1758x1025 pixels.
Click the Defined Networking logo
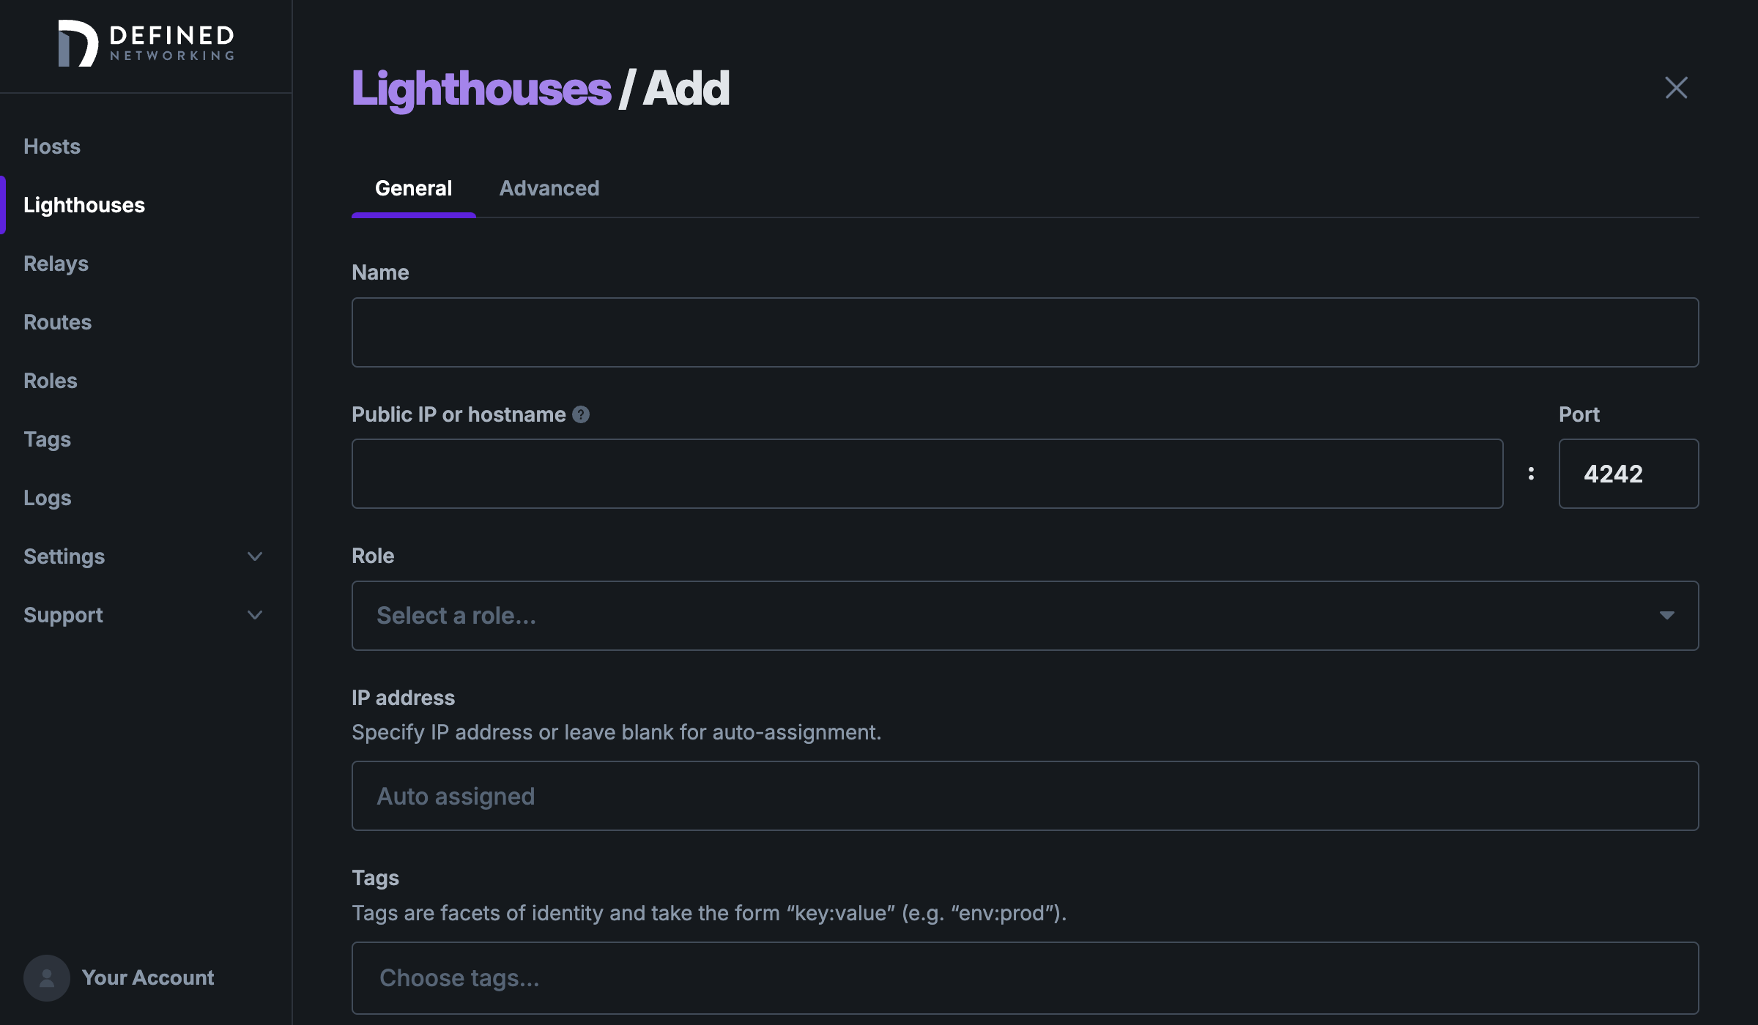pyautogui.click(x=145, y=44)
